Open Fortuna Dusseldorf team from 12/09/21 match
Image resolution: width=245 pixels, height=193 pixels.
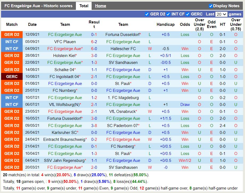pos(122,35)
